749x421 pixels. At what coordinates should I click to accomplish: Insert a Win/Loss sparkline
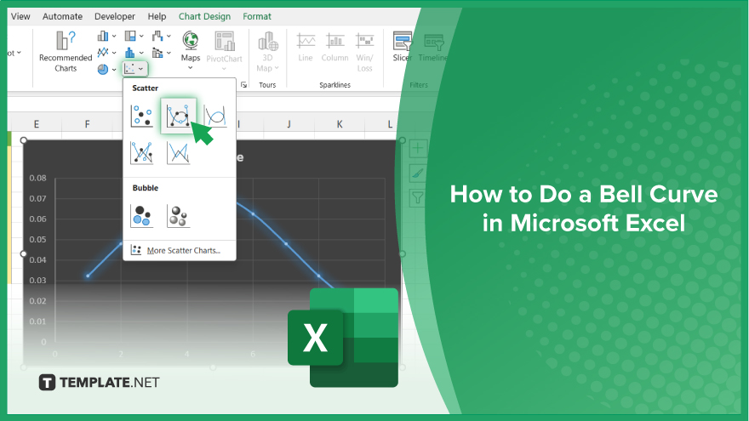(364, 52)
